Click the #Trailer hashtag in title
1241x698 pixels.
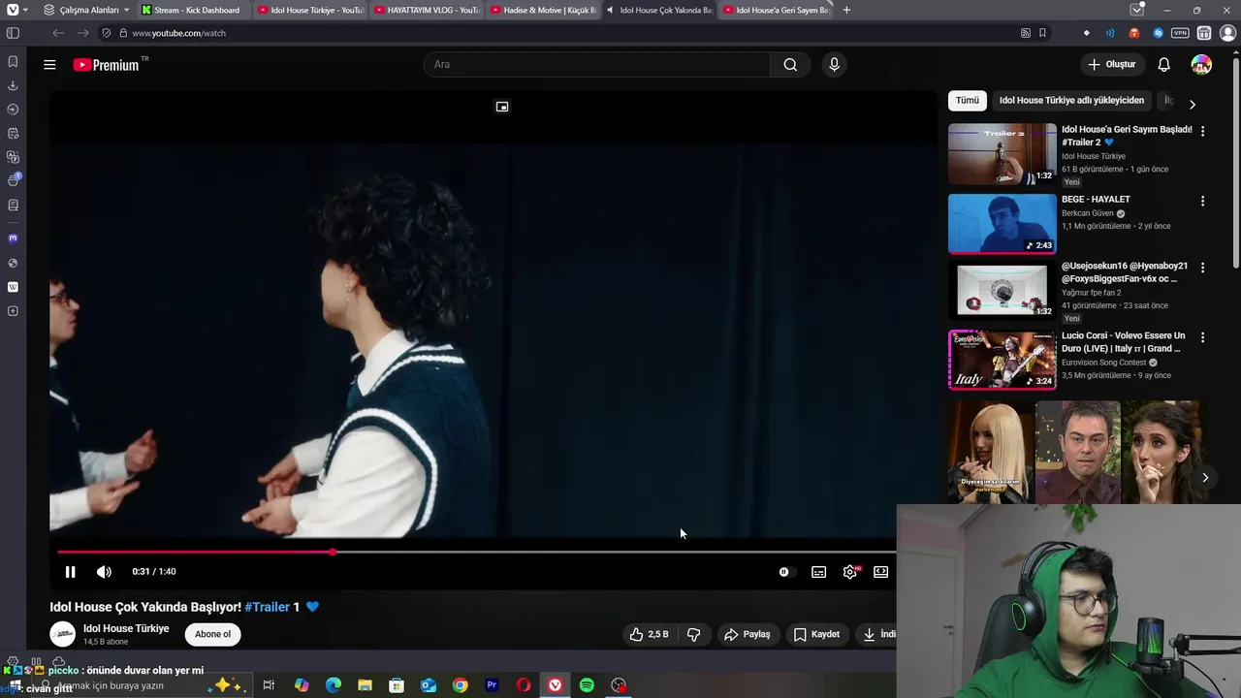point(267,607)
